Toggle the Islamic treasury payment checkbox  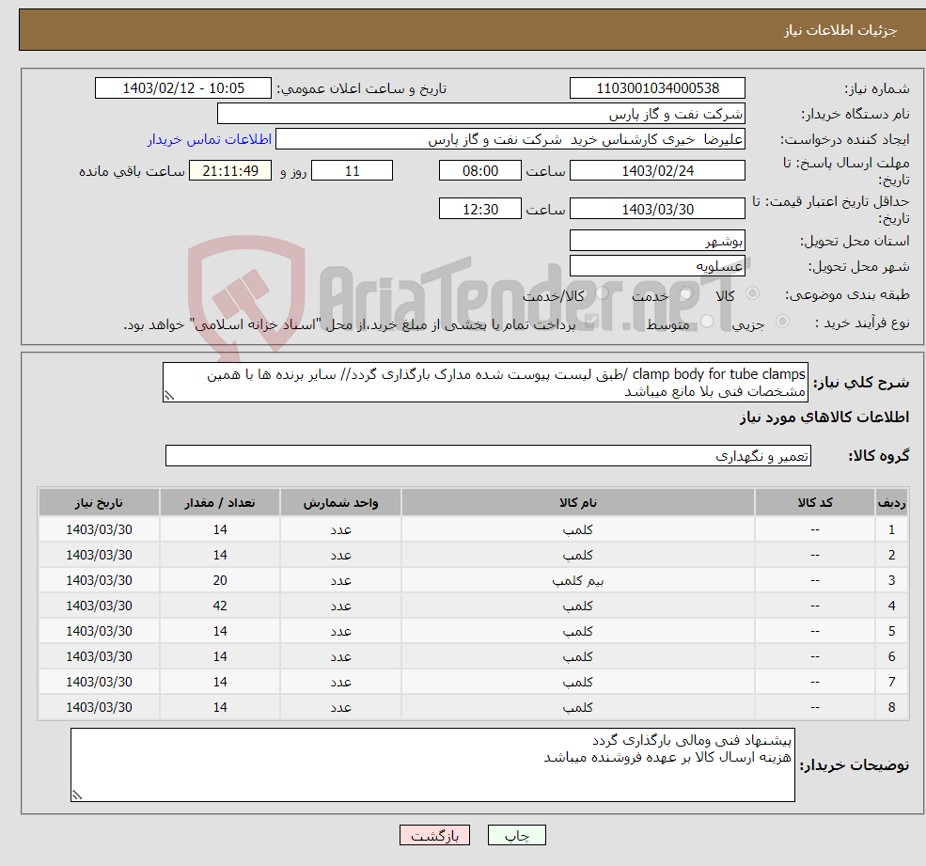[590, 322]
